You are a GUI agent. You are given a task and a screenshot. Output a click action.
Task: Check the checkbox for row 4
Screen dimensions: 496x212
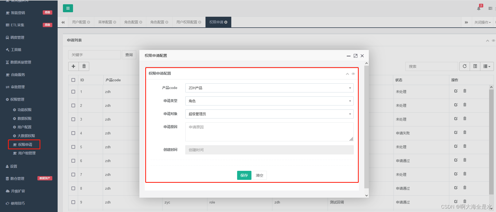[x=73, y=133]
